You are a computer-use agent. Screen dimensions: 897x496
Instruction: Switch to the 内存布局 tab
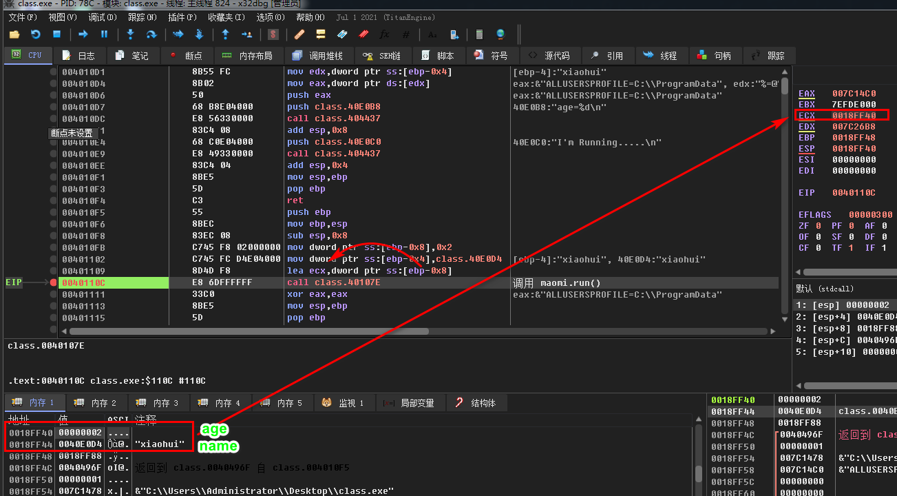247,56
